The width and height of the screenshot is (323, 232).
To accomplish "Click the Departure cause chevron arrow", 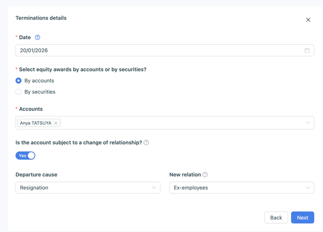I will [x=154, y=188].
